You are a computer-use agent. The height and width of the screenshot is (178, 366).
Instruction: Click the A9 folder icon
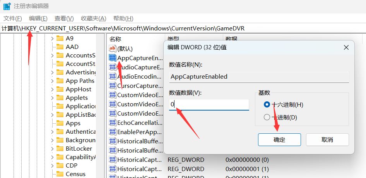point(60,38)
